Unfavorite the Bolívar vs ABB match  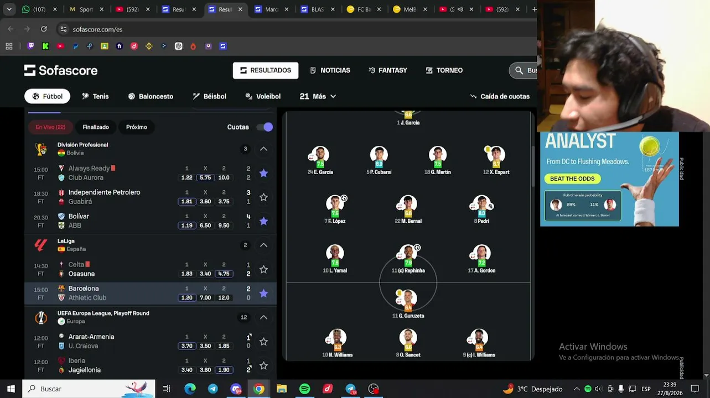click(x=263, y=221)
